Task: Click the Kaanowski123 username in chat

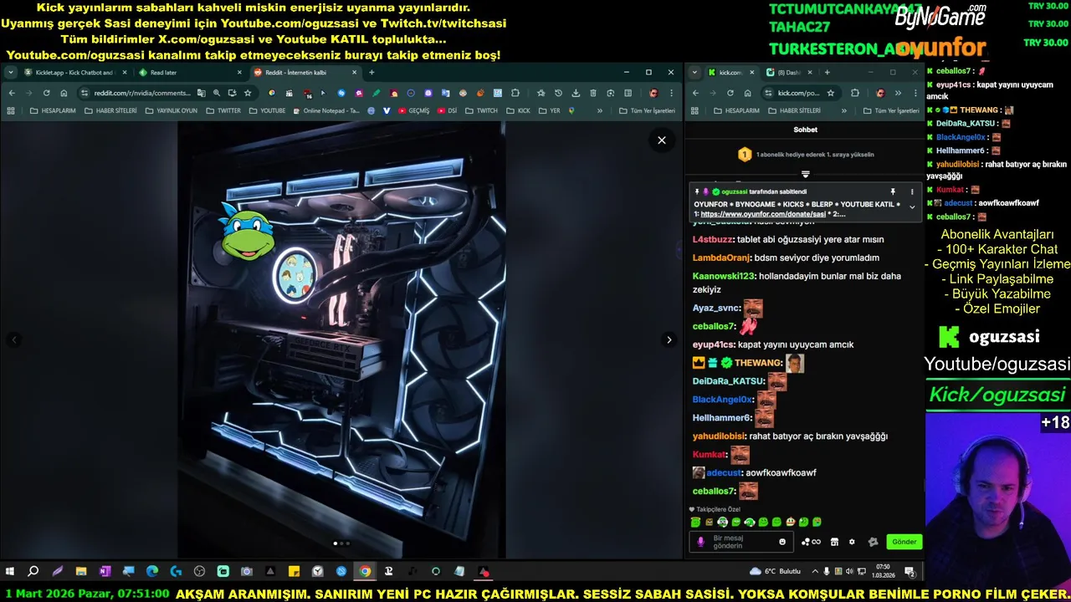Action: 724,276
